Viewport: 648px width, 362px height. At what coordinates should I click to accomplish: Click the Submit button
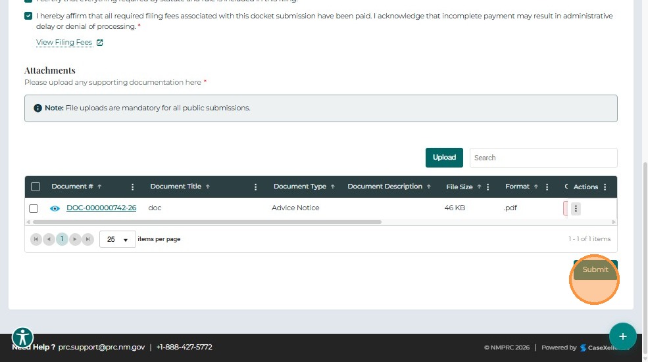tap(595, 270)
